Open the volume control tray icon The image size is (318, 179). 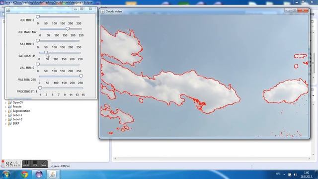click(x=295, y=175)
